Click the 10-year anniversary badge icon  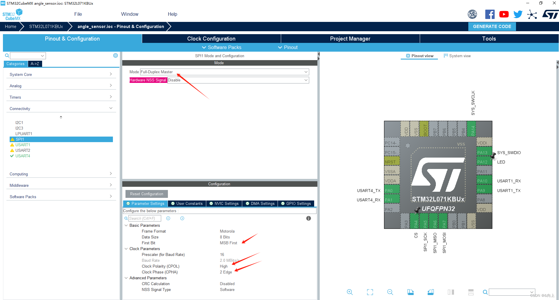click(x=472, y=14)
